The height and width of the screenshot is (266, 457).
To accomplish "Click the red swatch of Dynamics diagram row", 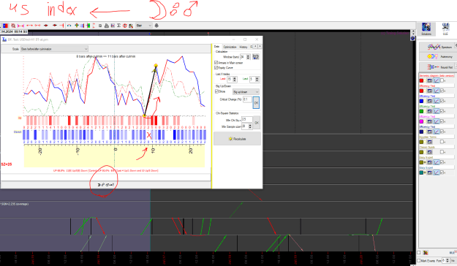I will [x=421, y=80].
